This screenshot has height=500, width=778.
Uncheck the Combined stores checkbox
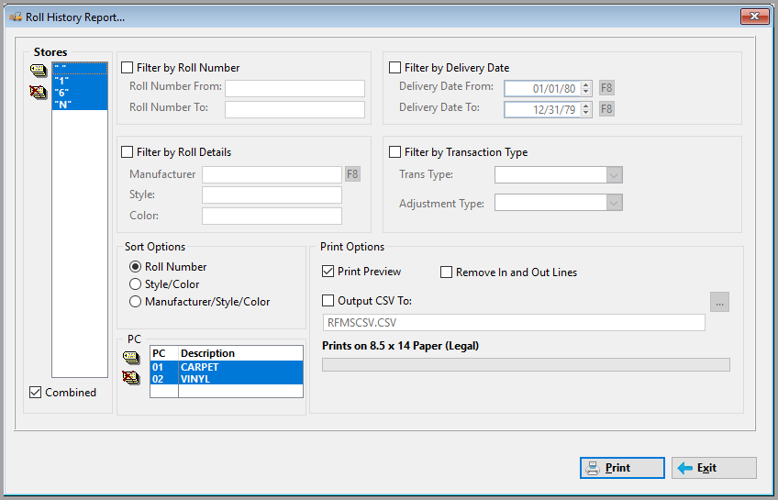(x=35, y=393)
